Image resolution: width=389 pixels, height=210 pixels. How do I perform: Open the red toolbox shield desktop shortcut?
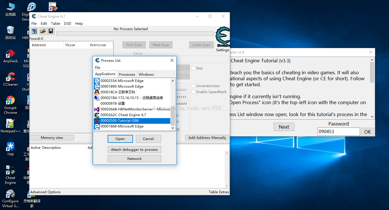tap(53, 7)
